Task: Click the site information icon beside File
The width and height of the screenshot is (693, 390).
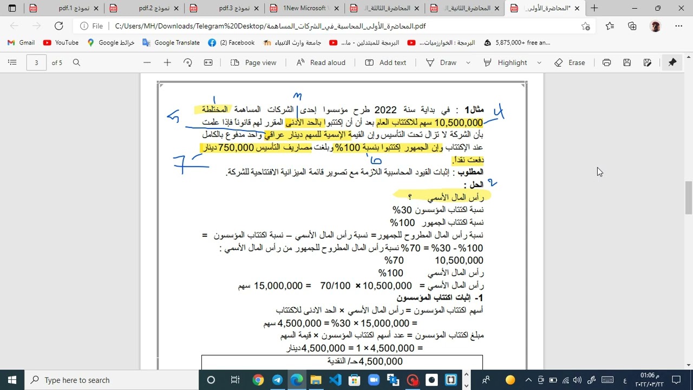Action: click(84, 26)
